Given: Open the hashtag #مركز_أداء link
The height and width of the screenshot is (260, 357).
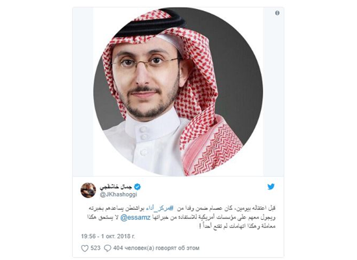Looking at the screenshot, I should click(x=162, y=208).
